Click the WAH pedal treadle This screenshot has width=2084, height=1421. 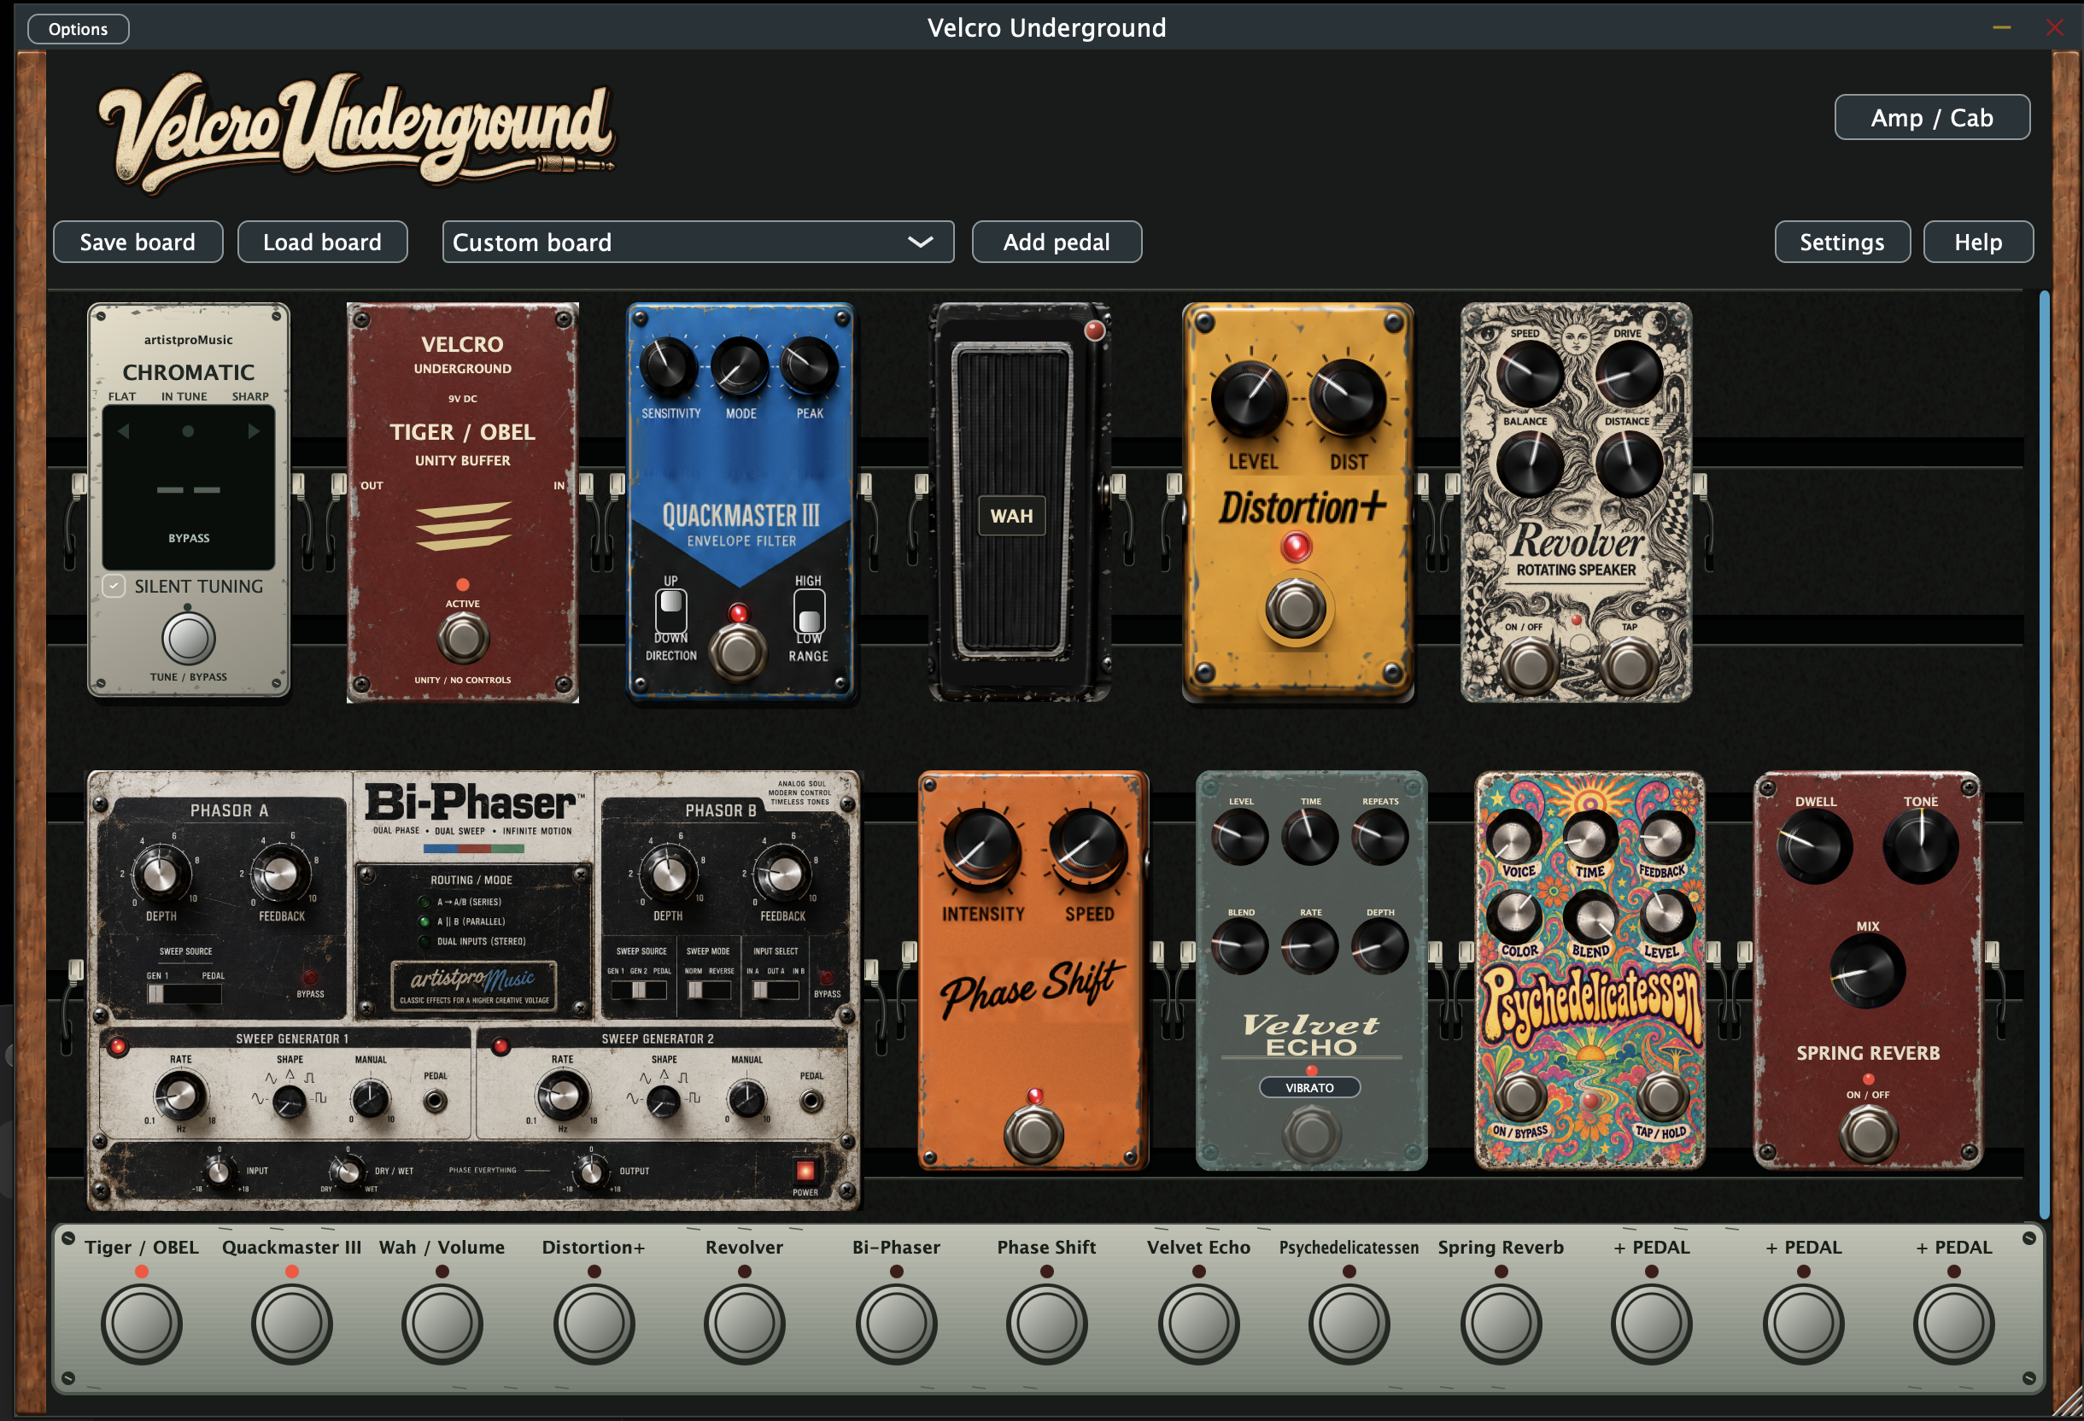tap(1013, 502)
